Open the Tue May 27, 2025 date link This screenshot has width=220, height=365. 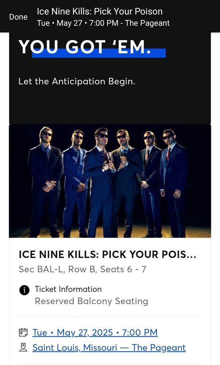[x=95, y=333]
